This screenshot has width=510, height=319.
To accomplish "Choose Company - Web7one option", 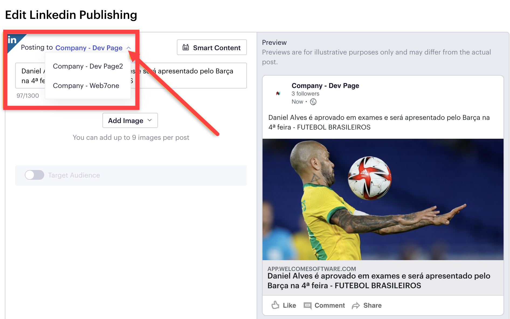I will (86, 86).
